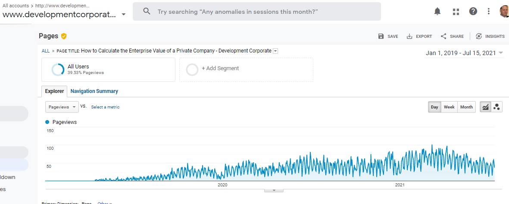Switch to the line chart view
This screenshot has width=509, height=204.
[x=485, y=107]
